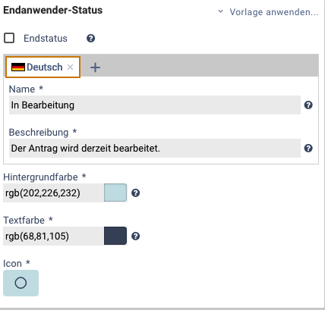This screenshot has width=325, height=310.
Task: Edit the Textfarbe rgb value field
Action: pos(53,236)
